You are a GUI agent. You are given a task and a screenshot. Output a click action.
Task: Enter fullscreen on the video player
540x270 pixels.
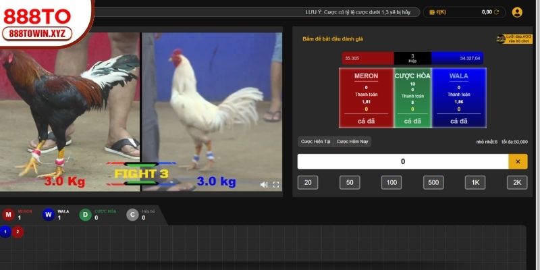pyautogui.click(x=276, y=184)
